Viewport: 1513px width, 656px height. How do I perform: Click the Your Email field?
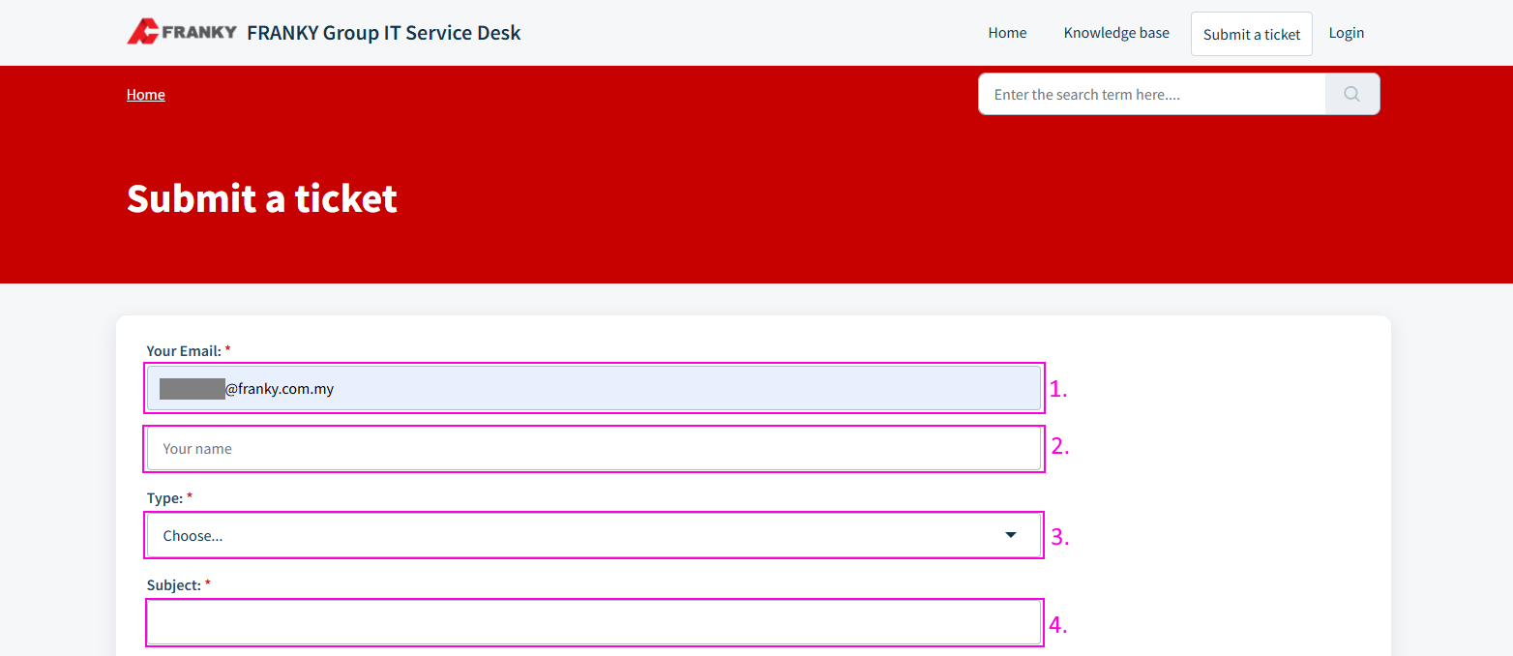(x=594, y=388)
